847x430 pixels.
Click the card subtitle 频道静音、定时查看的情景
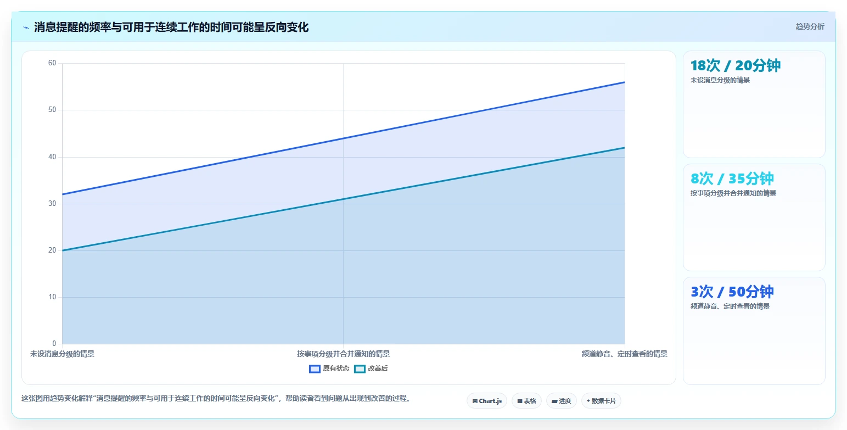[x=730, y=306]
